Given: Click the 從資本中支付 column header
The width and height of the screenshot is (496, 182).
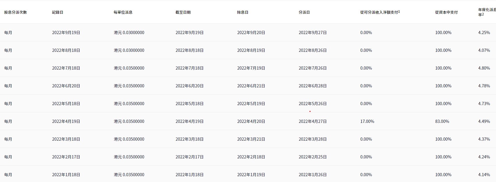Looking at the screenshot, I should point(447,12).
